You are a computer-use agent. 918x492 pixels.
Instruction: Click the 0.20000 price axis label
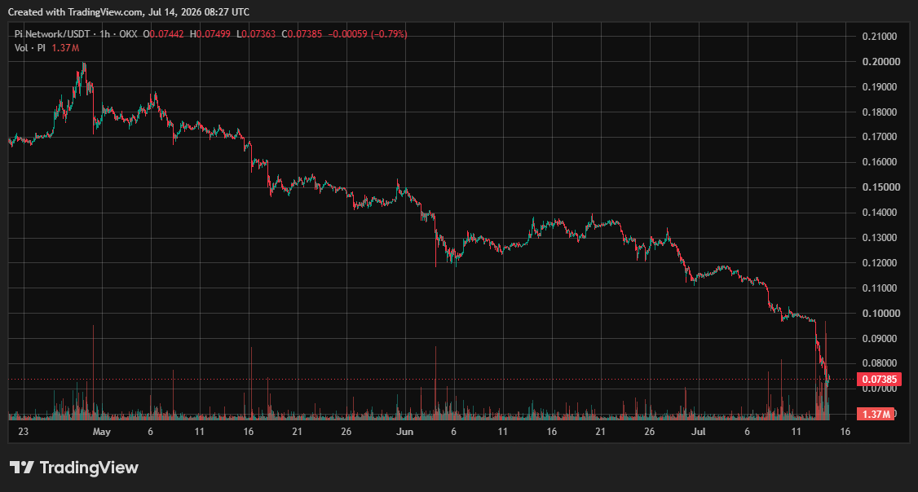click(880, 61)
